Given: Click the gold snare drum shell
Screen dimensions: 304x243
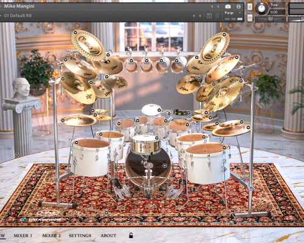Looking at the screenshot, I should pyautogui.click(x=145, y=147).
